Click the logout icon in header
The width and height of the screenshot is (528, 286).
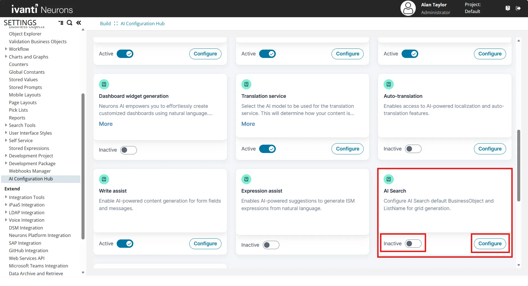click(x=518, y=8)
